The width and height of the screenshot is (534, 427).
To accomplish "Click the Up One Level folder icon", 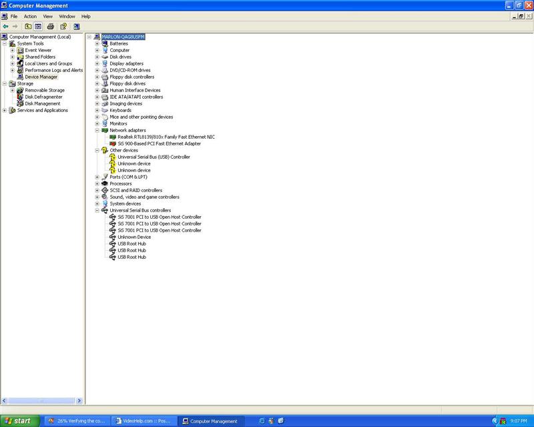I will pos(28,26).
